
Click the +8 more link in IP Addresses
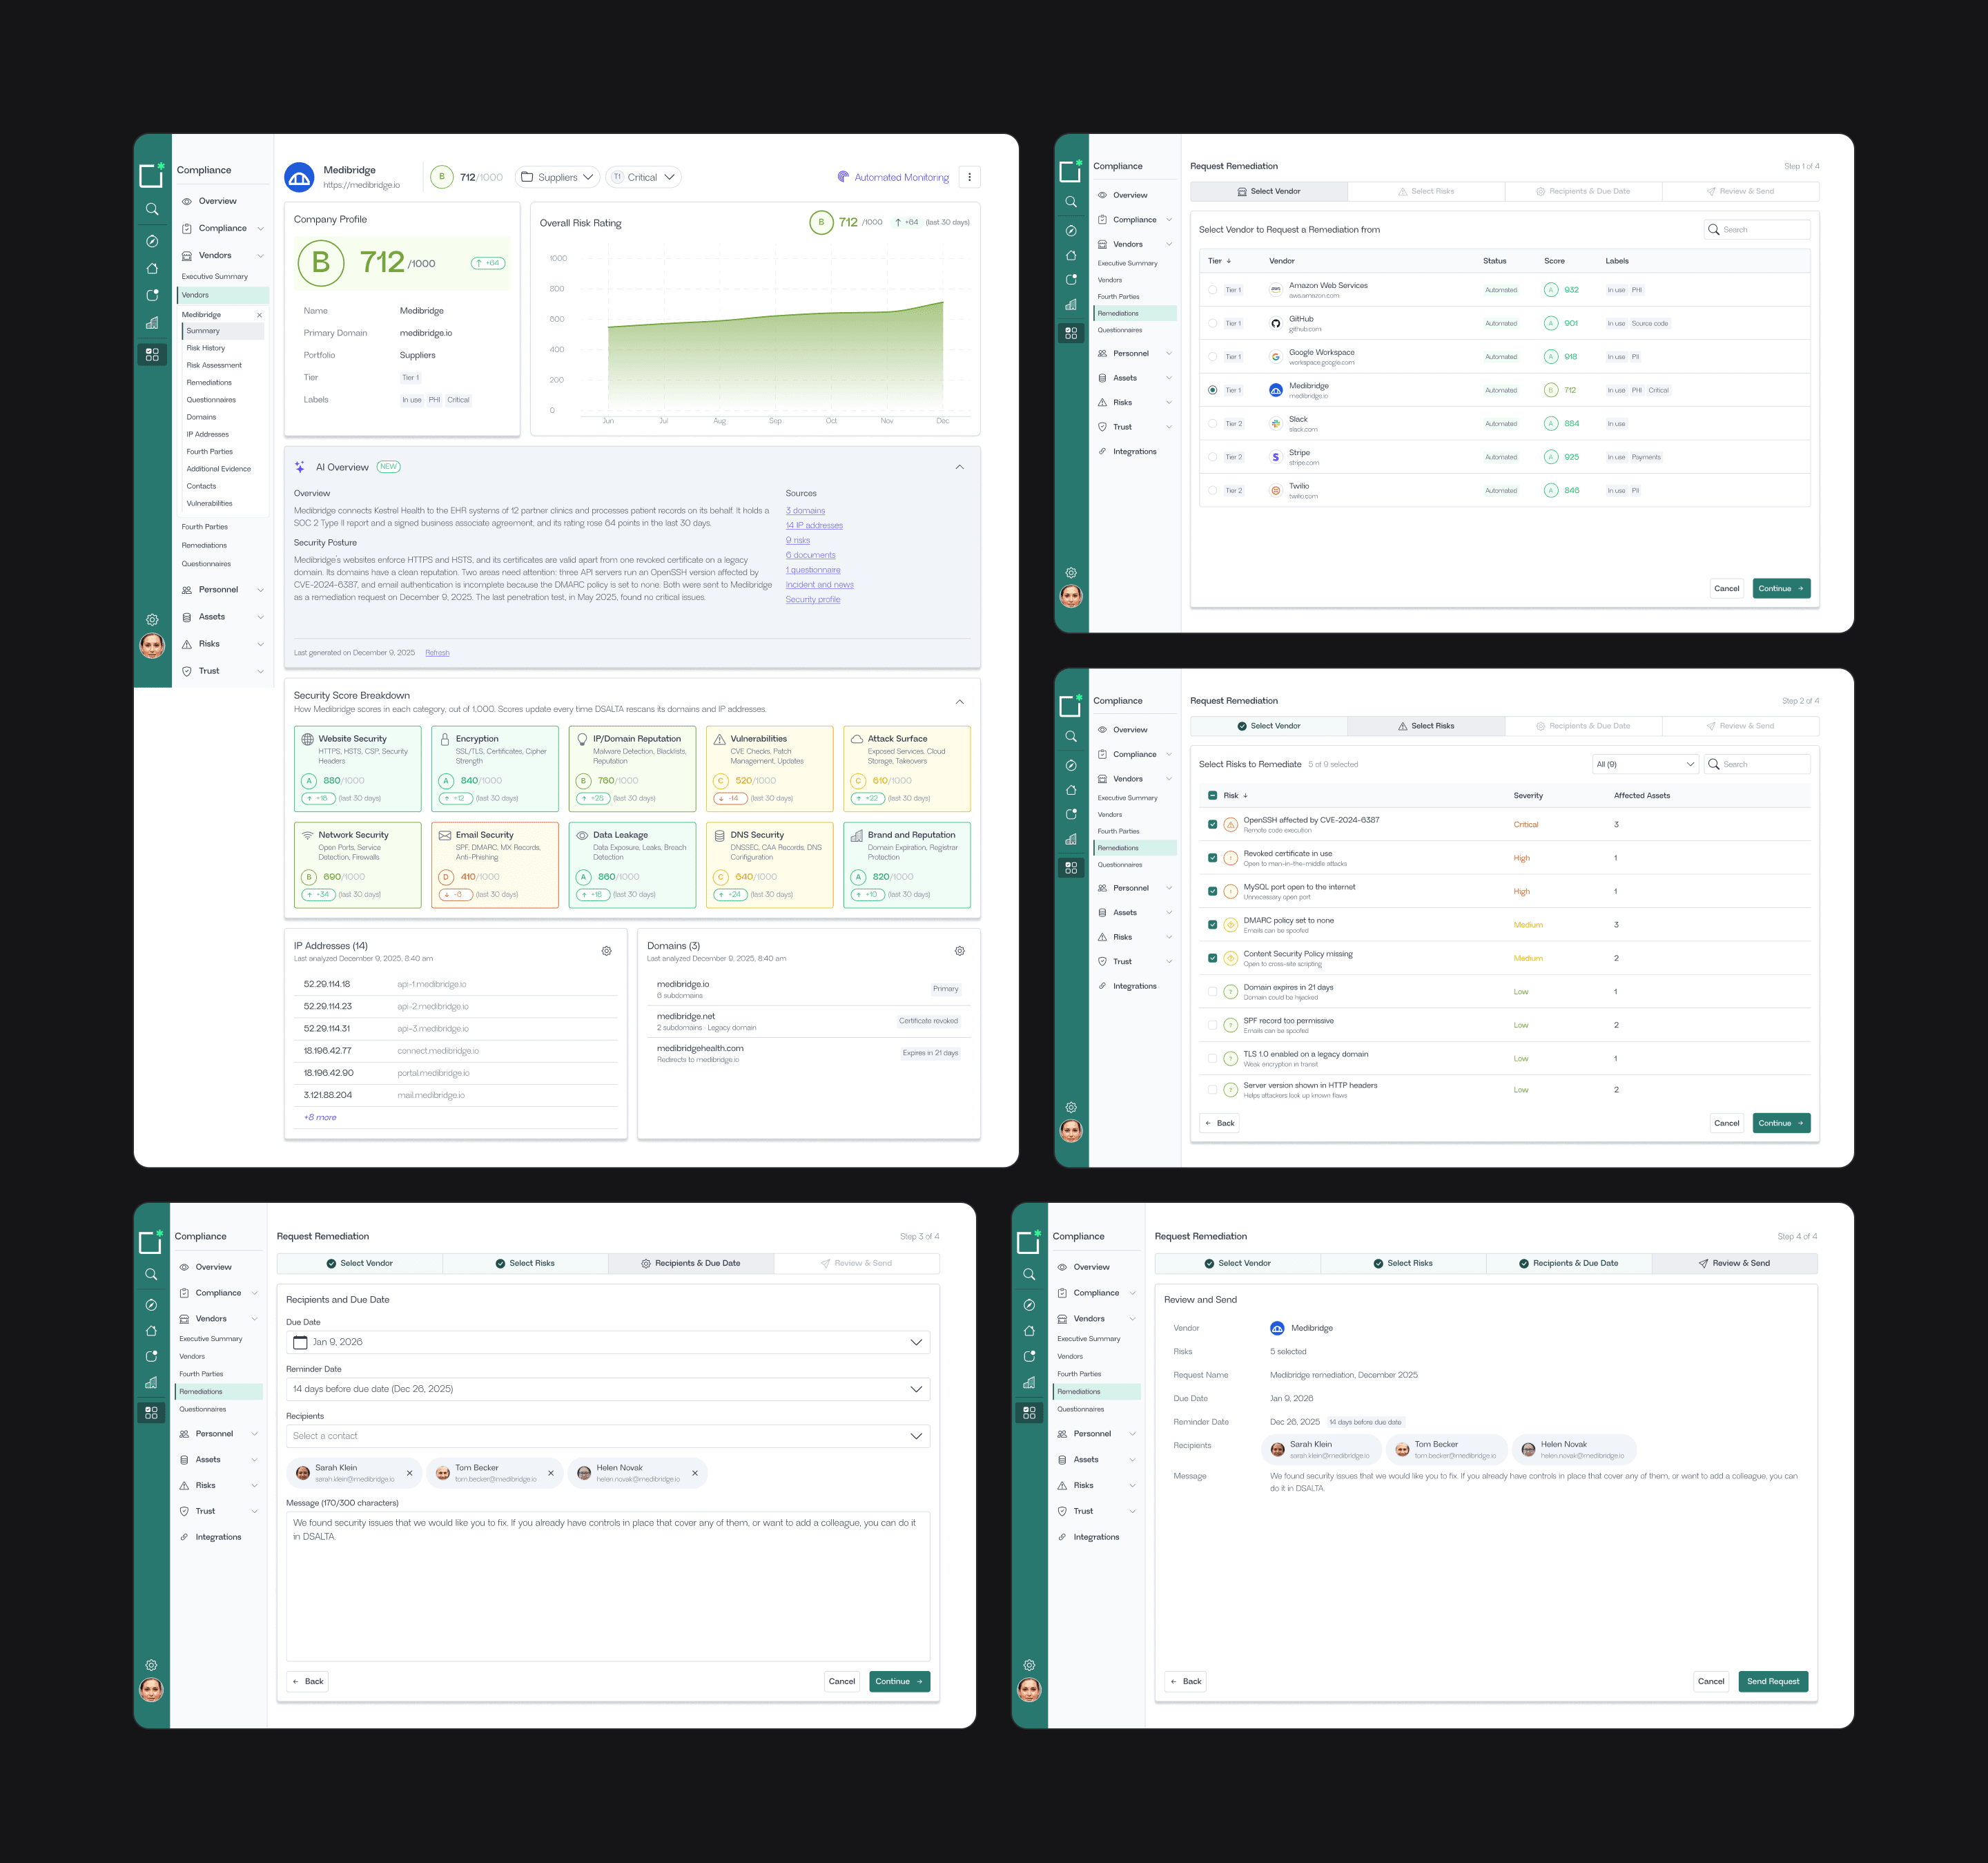pos(320,1118)
